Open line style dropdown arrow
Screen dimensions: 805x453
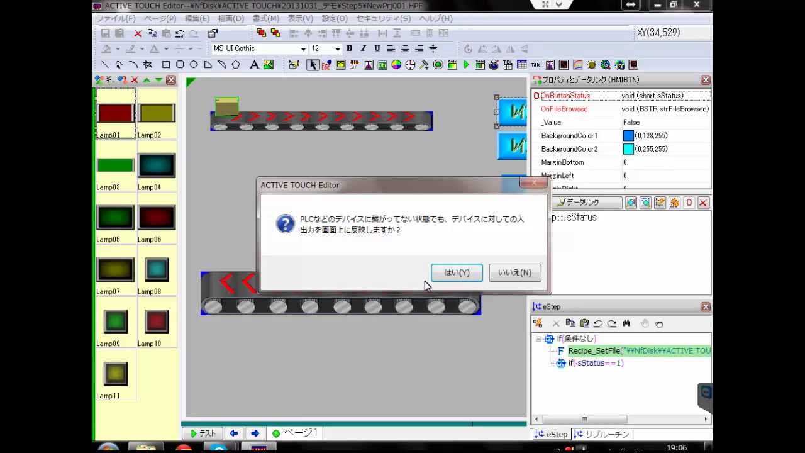click(191, 49)
